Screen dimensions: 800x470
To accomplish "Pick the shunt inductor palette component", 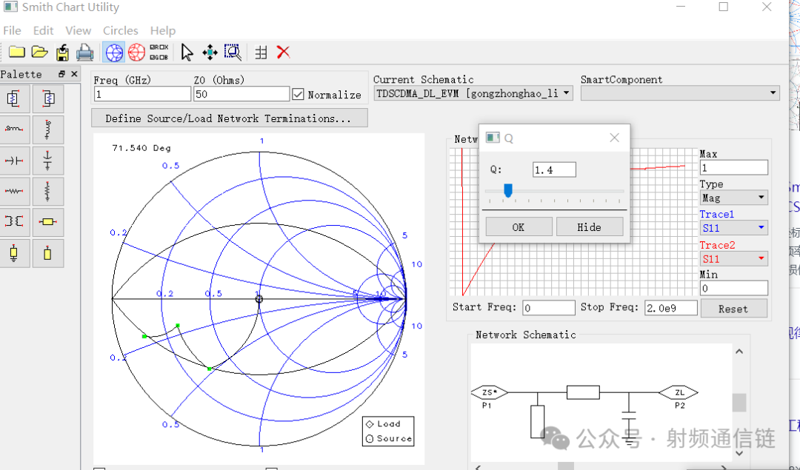I will [48, 130].
